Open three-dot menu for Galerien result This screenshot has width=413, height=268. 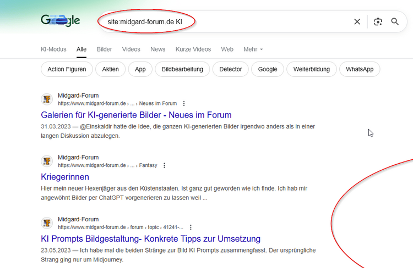tap(184, 103)
